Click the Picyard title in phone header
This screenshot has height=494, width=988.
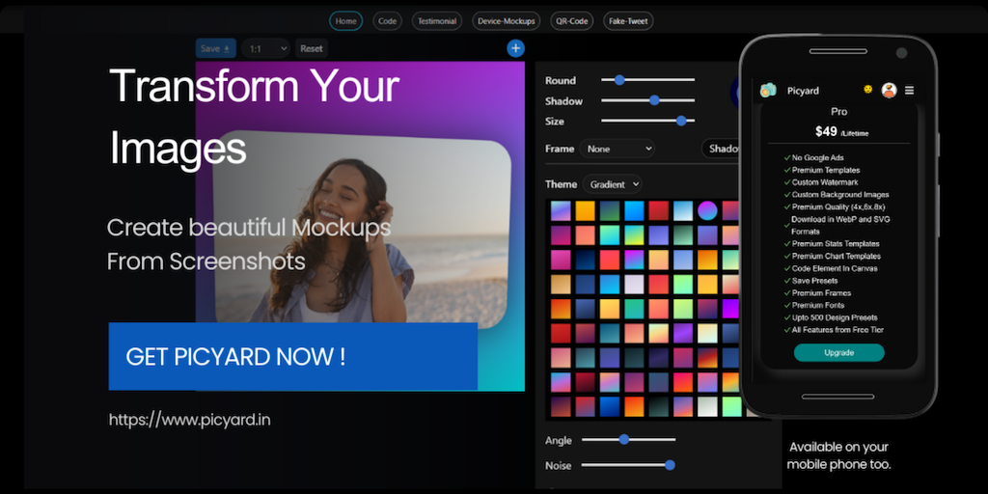pyautogui.click(x=803, y=91)
